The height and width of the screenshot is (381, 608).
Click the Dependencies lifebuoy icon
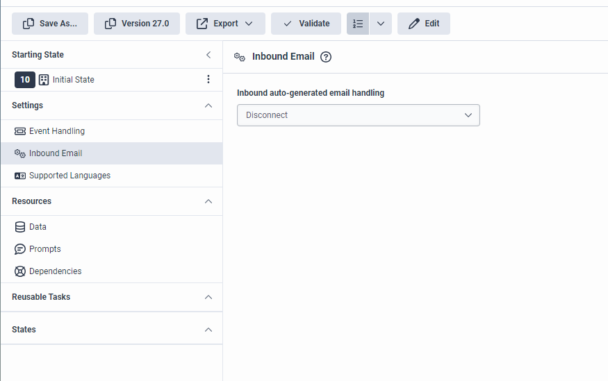(20, 271)
